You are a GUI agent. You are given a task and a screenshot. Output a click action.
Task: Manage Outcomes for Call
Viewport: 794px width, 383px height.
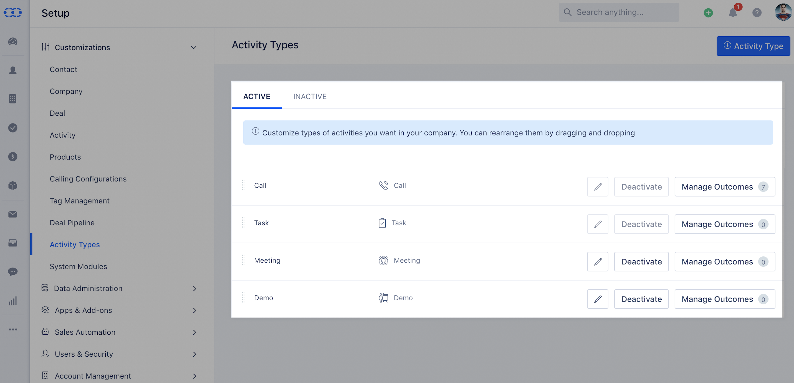[x=725, y=187]
